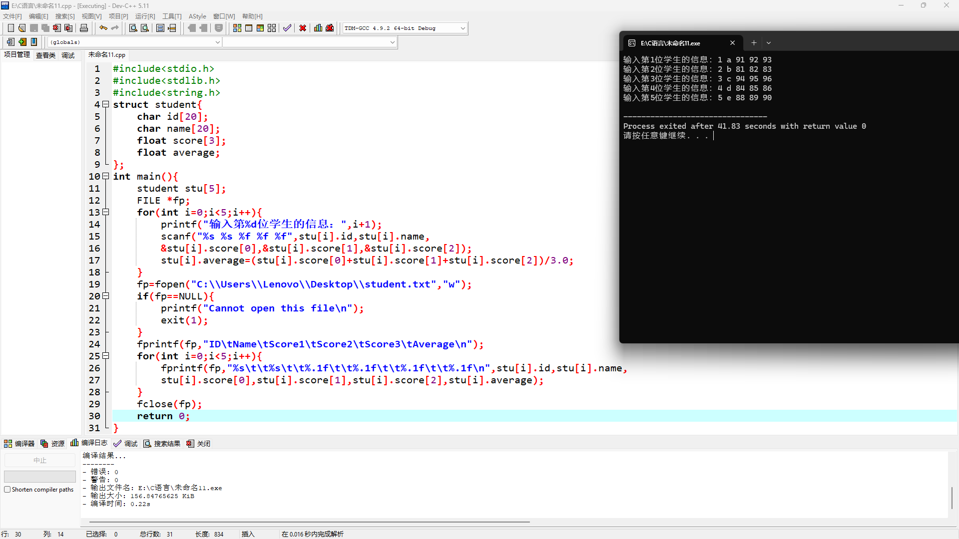Viewport: 959px width, 539px height.
Task: Click the Compile icon with four colored squares
Action: [237, 28]
